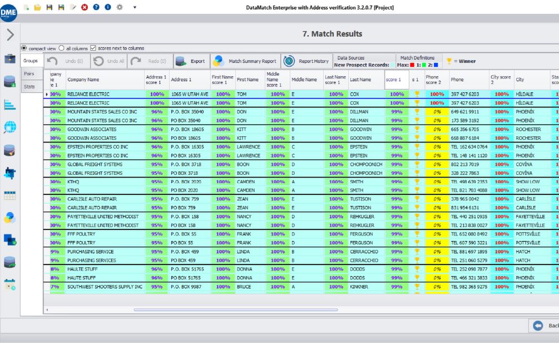Click the green match definition 1 swatch
The width and height of the screenshot is (559, 344).
tap(424, 65)
